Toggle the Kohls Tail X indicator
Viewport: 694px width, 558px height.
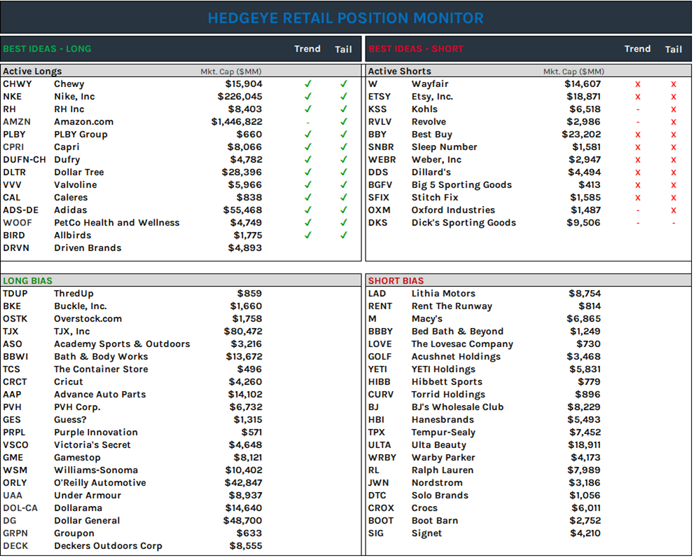pyautogui.click(x=674, y=109)
